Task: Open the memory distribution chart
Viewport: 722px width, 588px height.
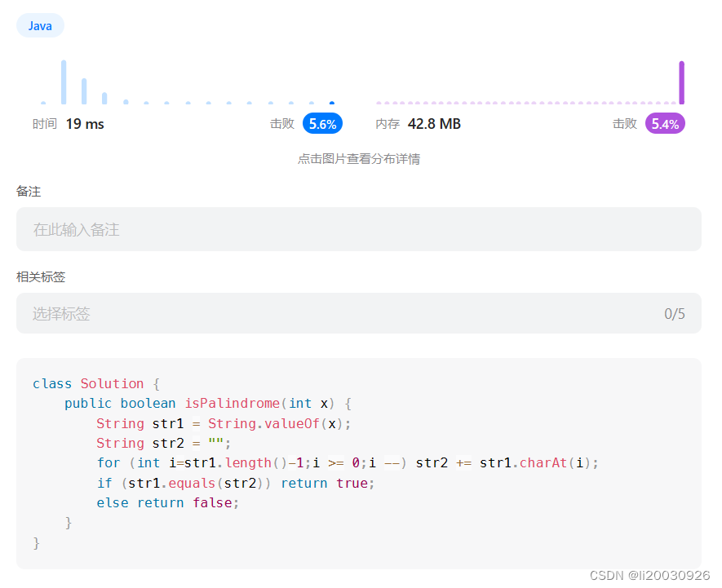Action: (x=530, y=82)
